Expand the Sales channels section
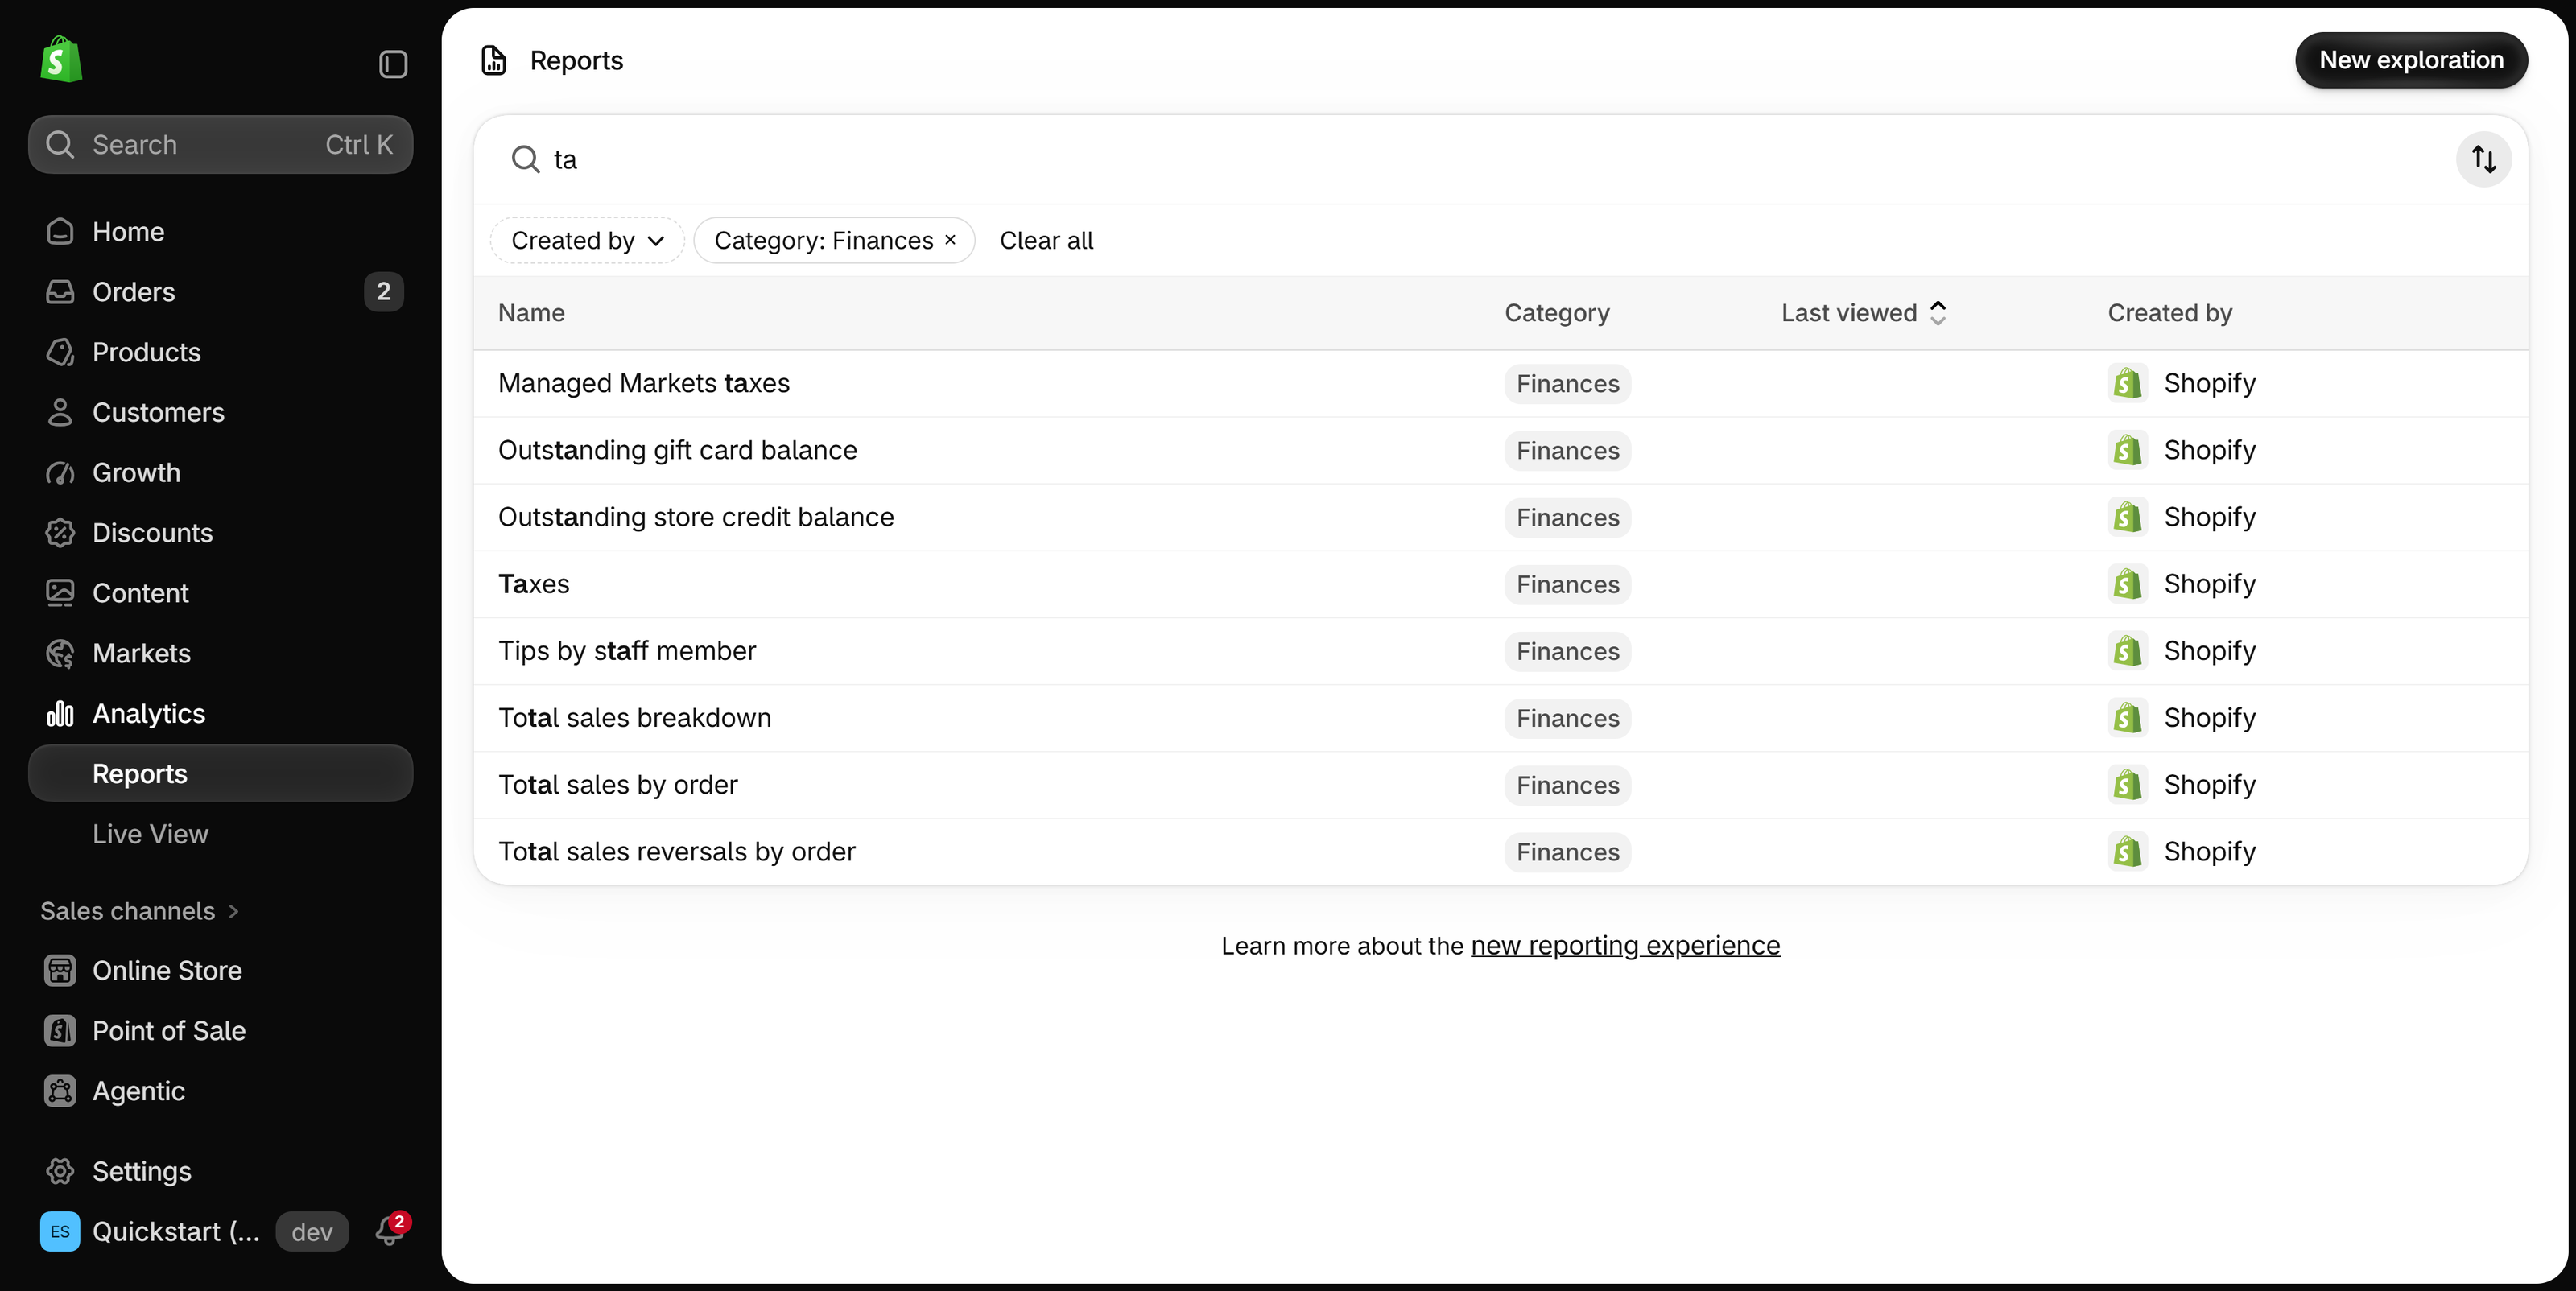 (139, 911)
